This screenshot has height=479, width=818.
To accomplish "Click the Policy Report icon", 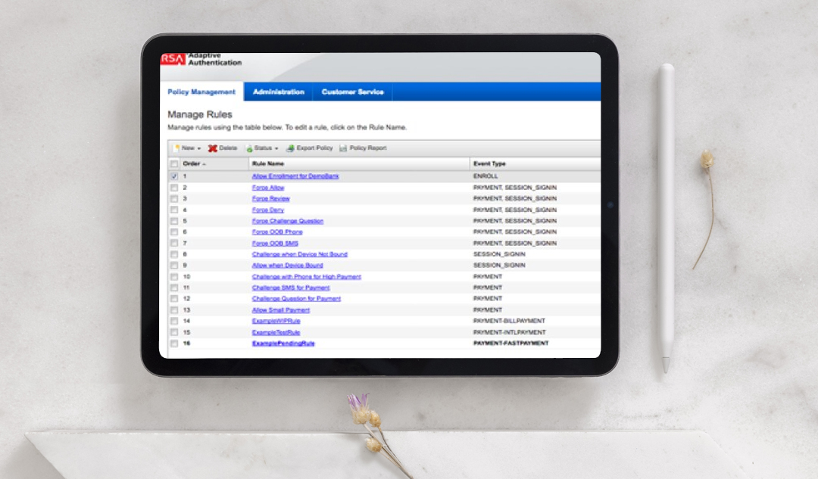I will click(343, 147).
